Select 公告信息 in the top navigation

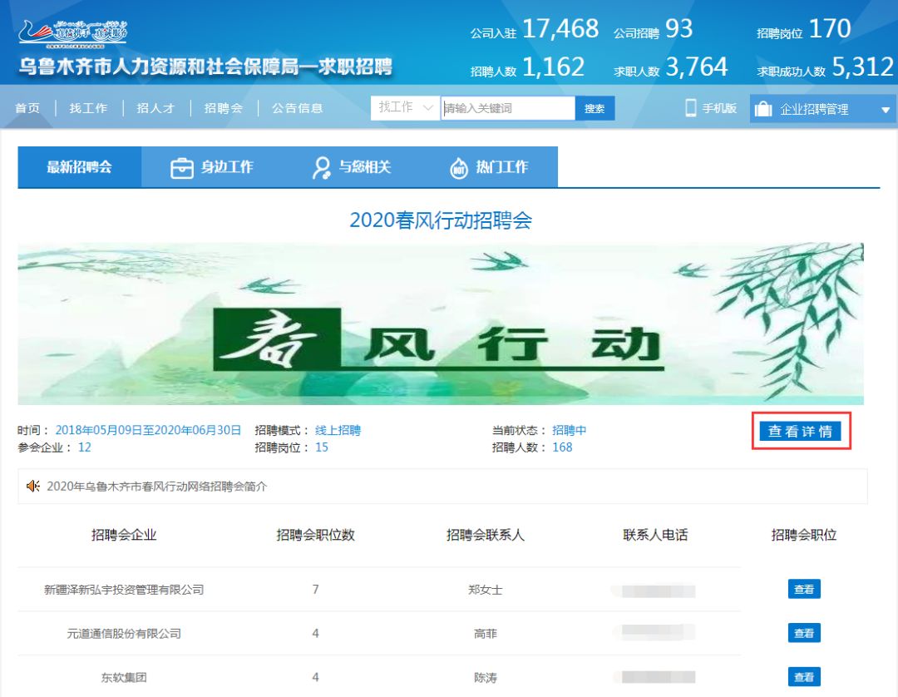297,108
